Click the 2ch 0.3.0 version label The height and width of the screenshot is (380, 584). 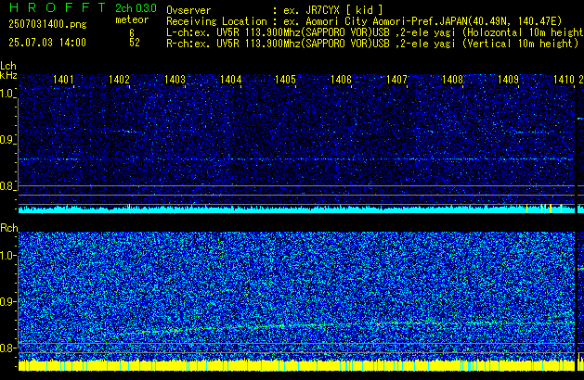click(x=136, y=7)
